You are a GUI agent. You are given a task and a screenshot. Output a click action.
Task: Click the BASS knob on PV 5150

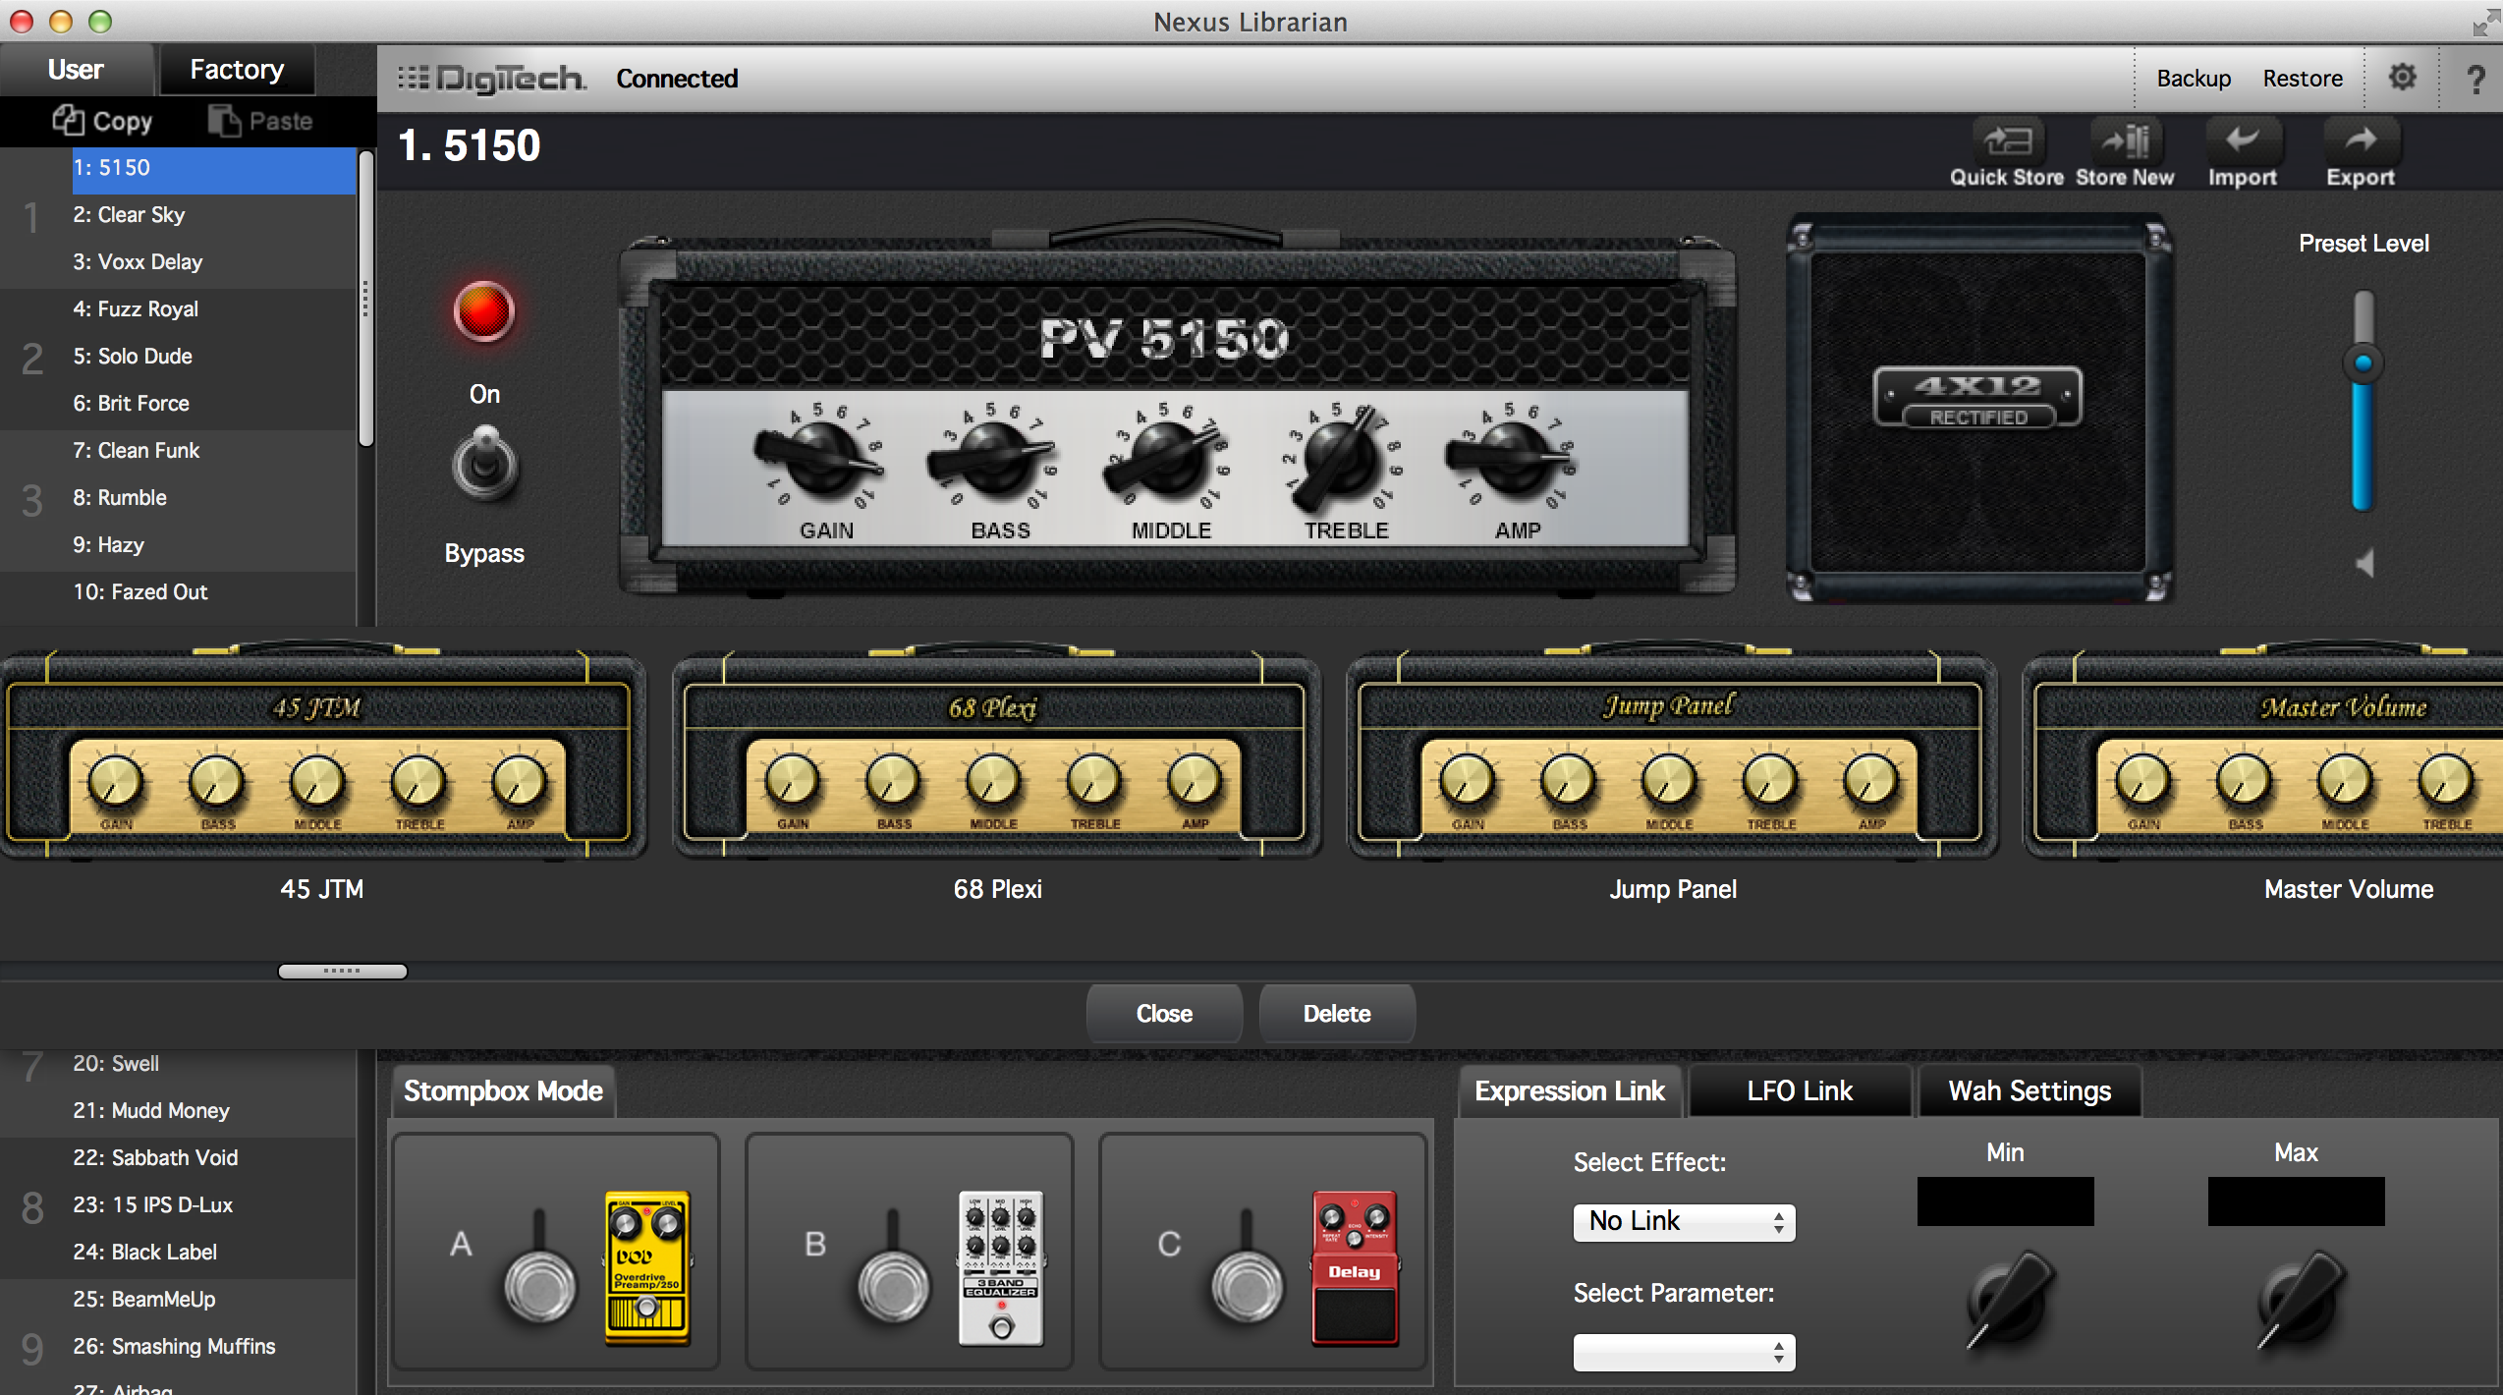pyautogui.click(x=992, y=459)
